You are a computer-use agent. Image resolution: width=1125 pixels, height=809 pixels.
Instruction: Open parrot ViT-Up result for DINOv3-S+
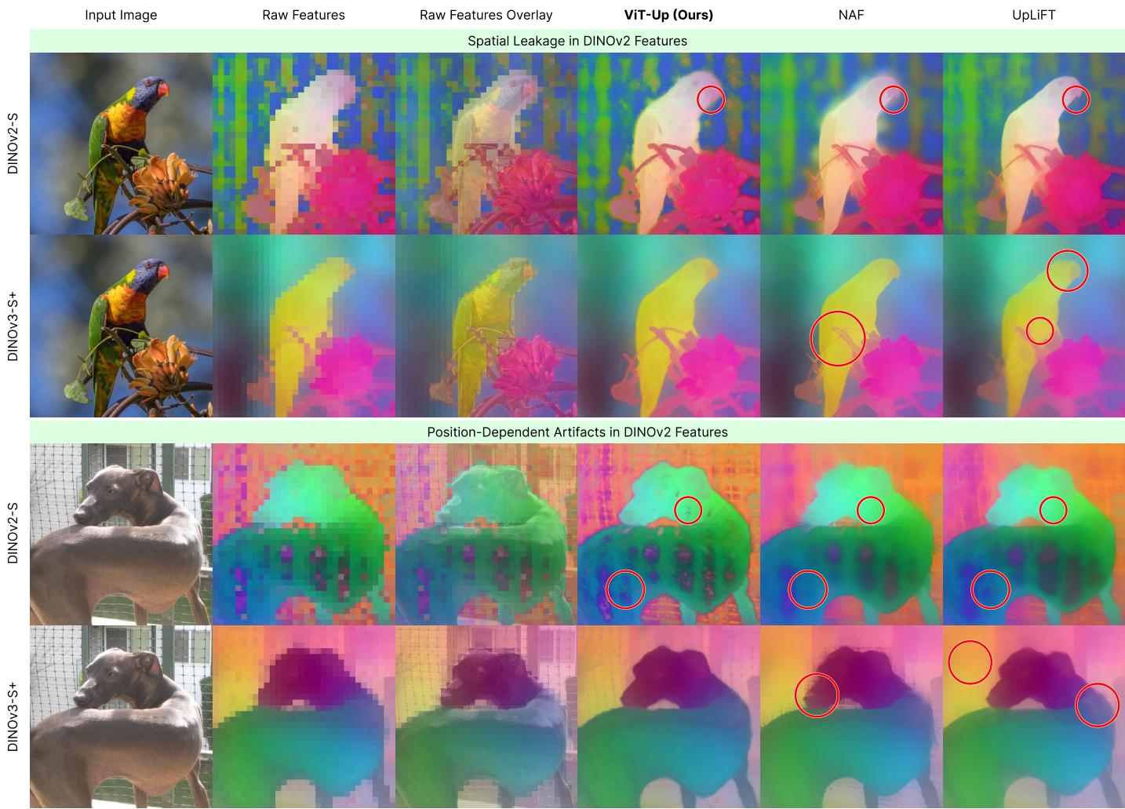[668, 326]
